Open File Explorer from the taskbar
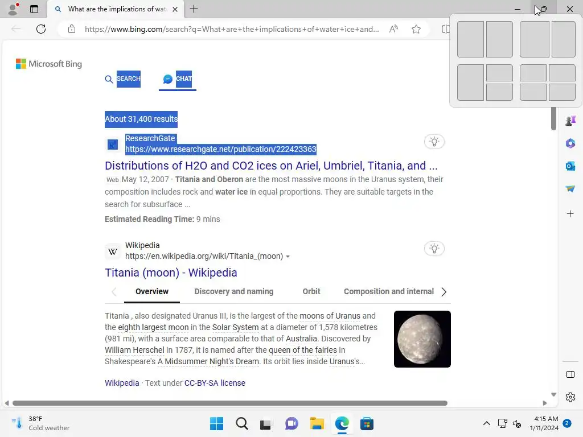This screenshot has width=583, height=437. point(317,423)
